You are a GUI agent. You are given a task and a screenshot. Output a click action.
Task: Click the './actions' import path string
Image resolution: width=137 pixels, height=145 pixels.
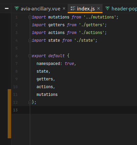92,33
